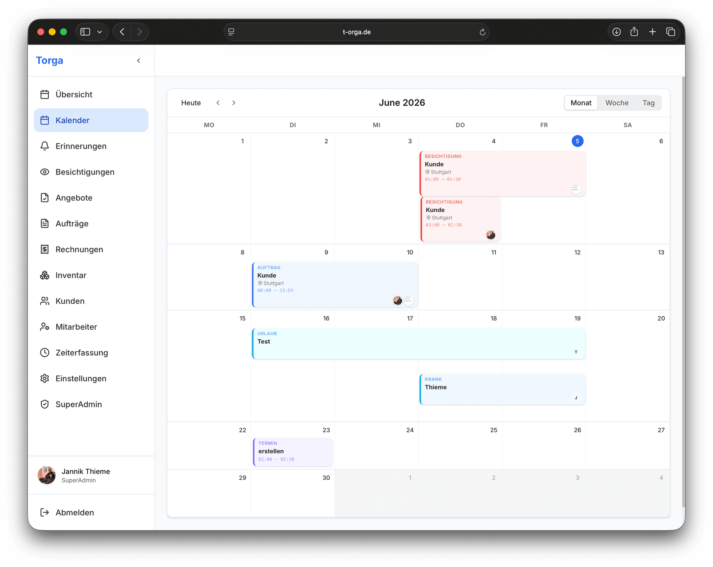Open the Rechnungen menu item
The height and width of the screenshot is (567, 713).
pyautogui.click(x=91, y=249)
